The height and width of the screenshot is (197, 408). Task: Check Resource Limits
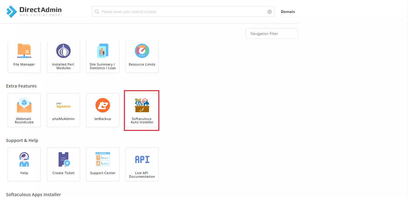pyautogui.click(x=142, y=56)
